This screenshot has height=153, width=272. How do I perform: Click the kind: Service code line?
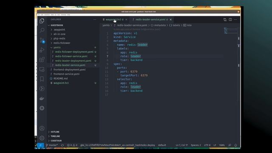tap(125, 37)
